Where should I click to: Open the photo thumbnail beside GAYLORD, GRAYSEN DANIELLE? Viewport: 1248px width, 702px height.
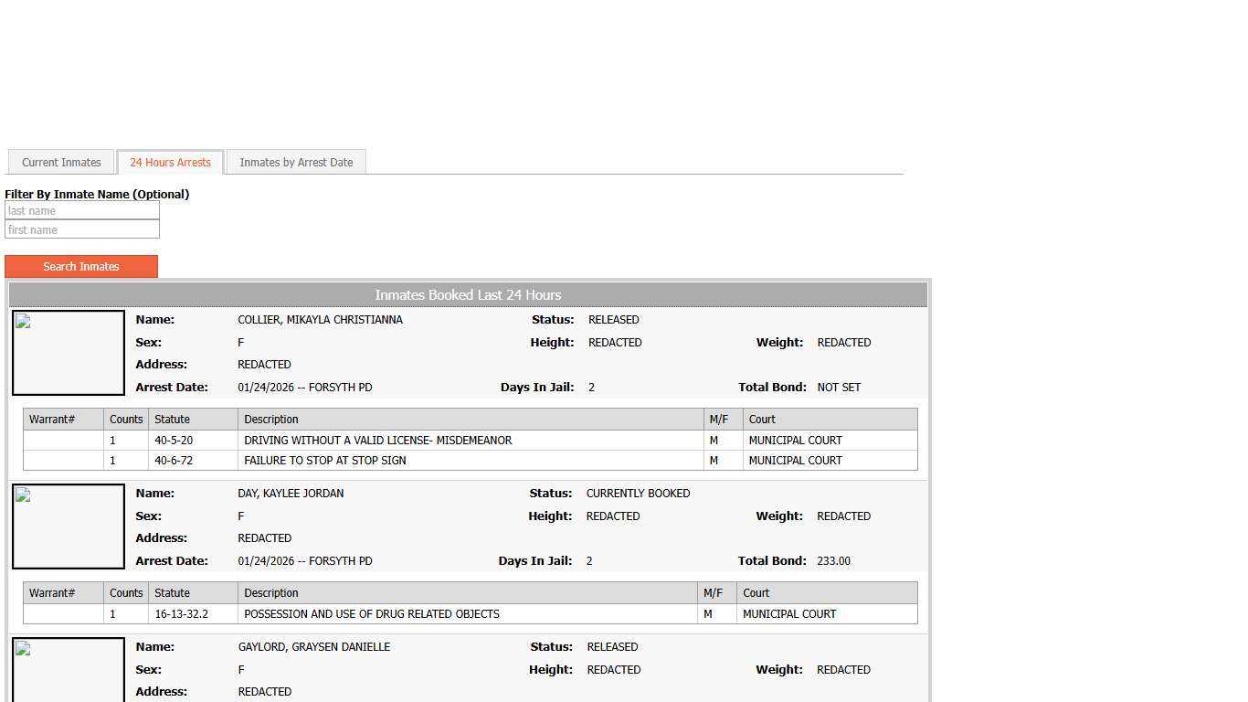pyautogui.click(x=69, y=670)
